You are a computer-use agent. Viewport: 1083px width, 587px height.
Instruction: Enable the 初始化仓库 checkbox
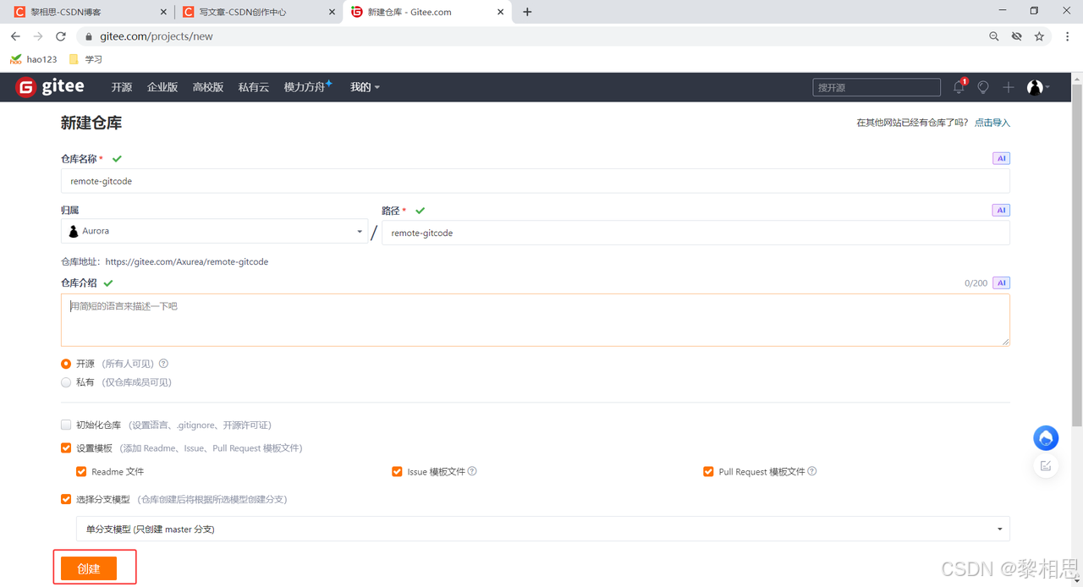(x=66, y=425)
